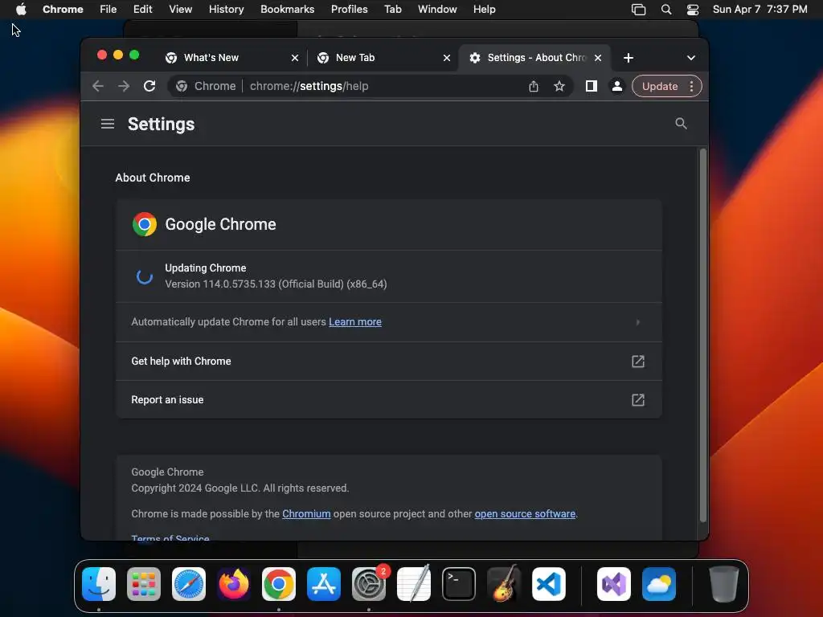
Task: Launch Safari from the Dock
Action: click(x=189, y=584)
